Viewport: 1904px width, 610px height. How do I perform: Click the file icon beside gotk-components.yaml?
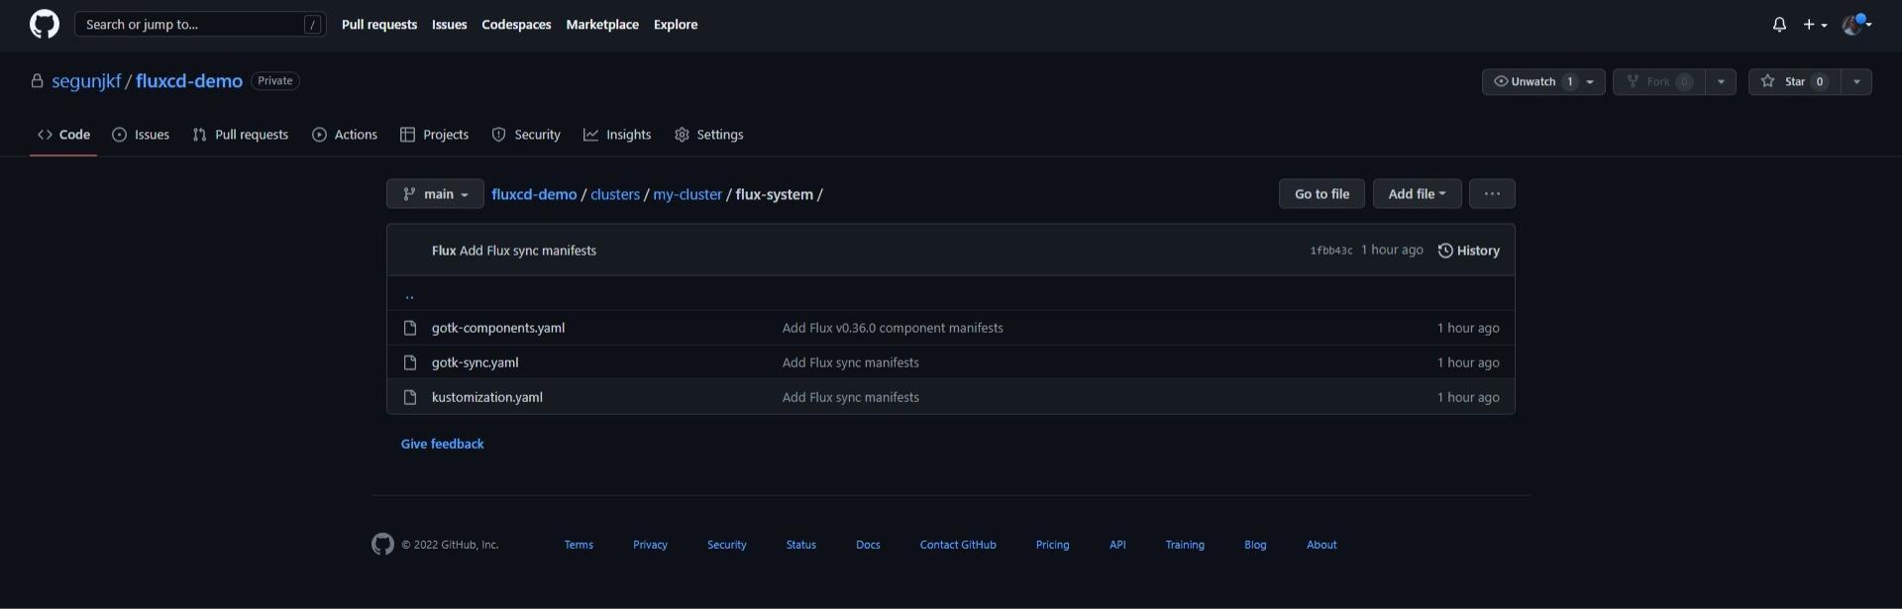coord(410,329)
